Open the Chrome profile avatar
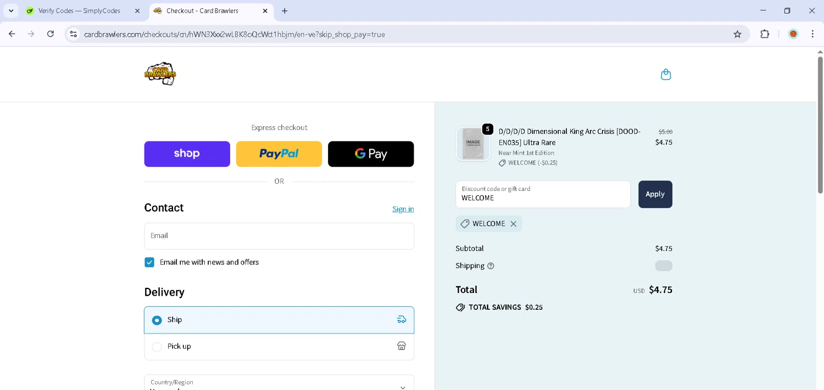This screenshot has height=390, width=824. (793, 34)
